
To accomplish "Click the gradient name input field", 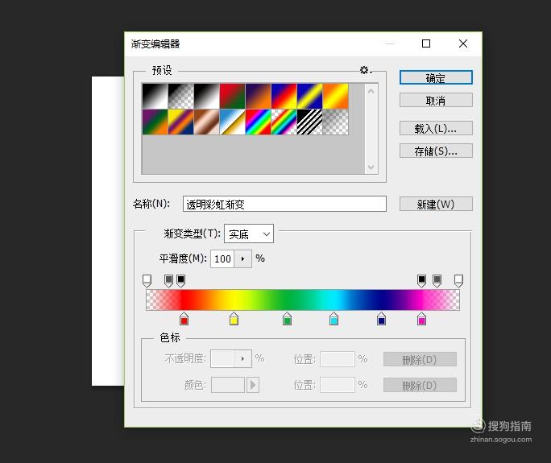I will point(284,204).
